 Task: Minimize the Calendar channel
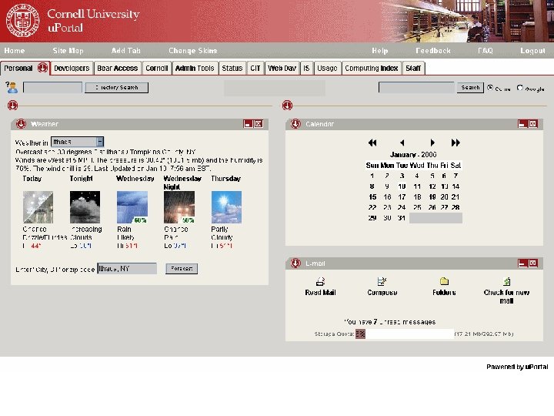pos(522,124)
